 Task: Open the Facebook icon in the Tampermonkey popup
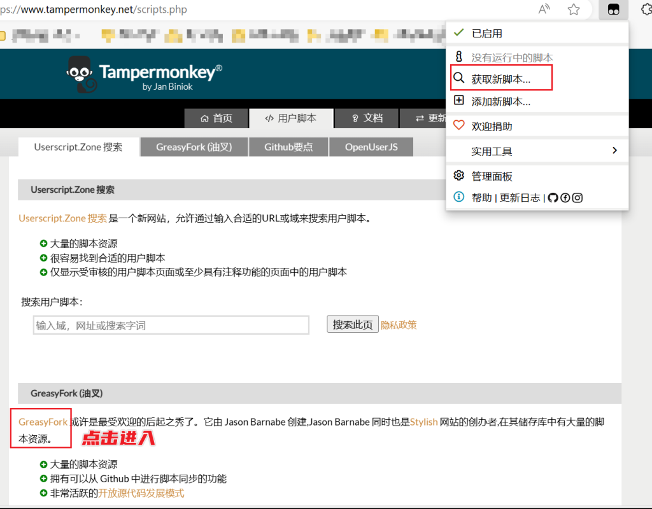click(x=565, y=198)
